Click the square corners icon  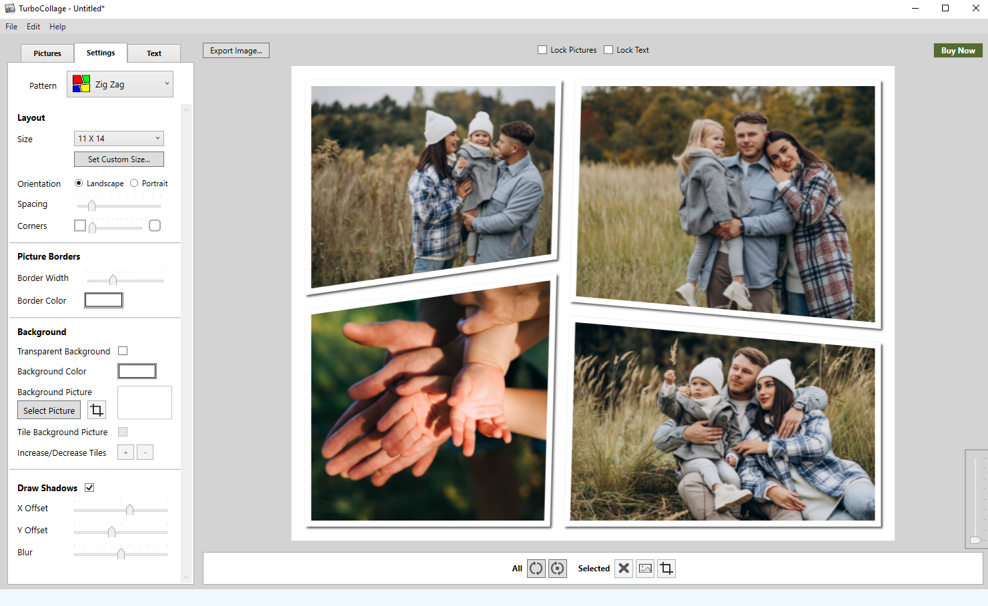80,226
